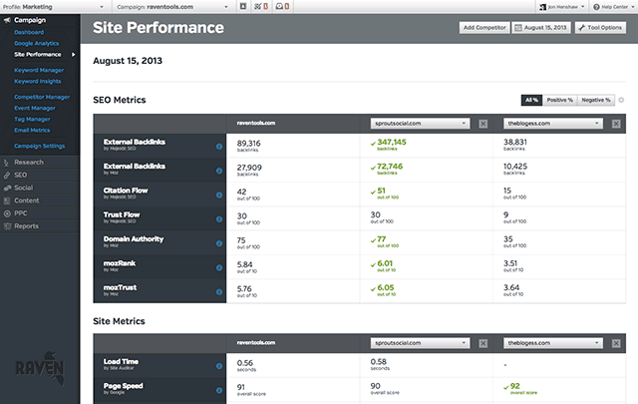Remove sproutsocial.com from SEO Metrics table
The image size is (638, 404).
pyautogui.click(x=482, y=124)
